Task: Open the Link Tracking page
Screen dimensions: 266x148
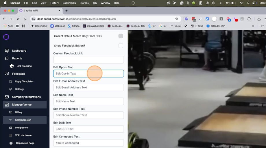Action: [x=24, y=66]
